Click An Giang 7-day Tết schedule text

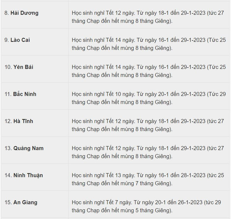[x=146, y=207]
